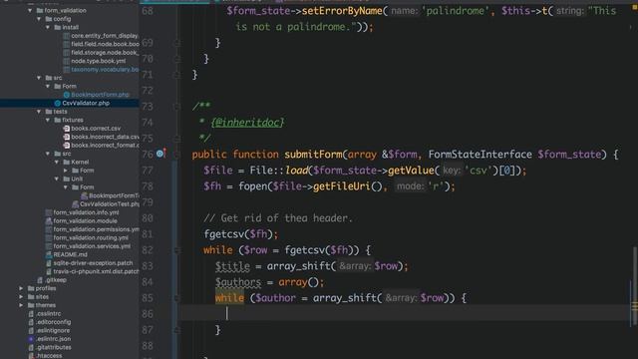
Task: Fold the submitForm function at line 76
Action: [x=176, y=155]
